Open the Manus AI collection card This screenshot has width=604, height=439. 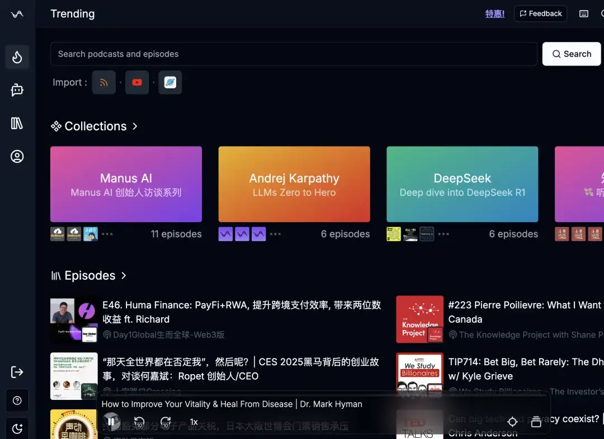pyautogui.click(x=126, y=184)
